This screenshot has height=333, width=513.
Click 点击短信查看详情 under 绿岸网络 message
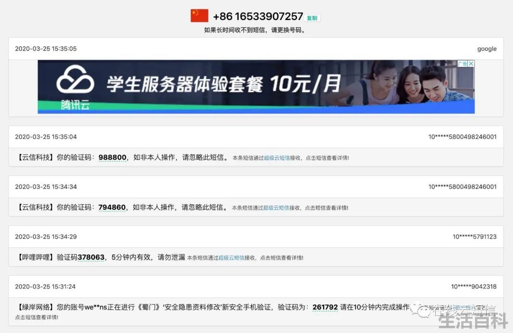point(37,317)
